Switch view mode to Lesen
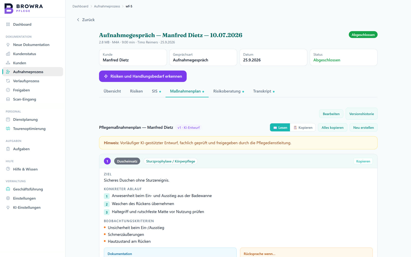This screenshot has width=411, height=257. tap(280, 127)
